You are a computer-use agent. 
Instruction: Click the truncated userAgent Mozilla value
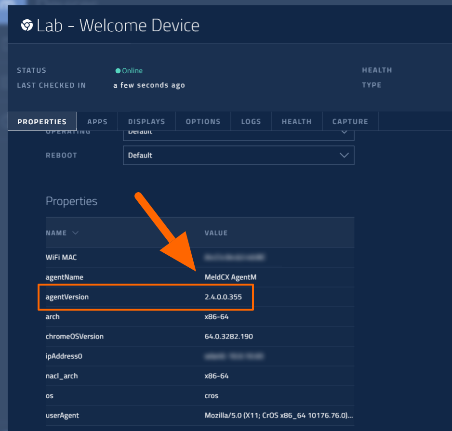pos(277,415)
